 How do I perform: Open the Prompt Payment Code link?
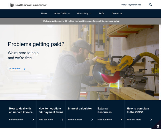131,5
